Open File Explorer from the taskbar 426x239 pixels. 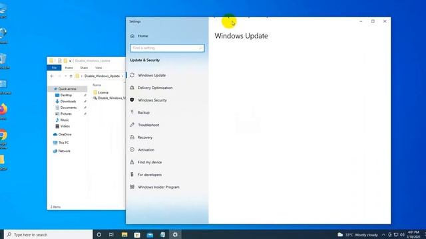tap(124, 234)
